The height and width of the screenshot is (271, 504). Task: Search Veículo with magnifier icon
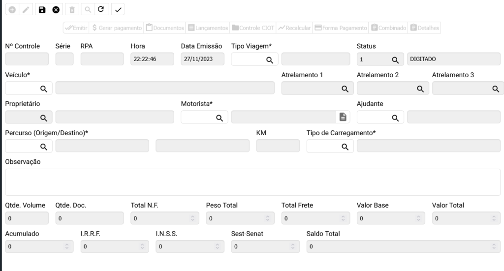click(x=43, y=89)
